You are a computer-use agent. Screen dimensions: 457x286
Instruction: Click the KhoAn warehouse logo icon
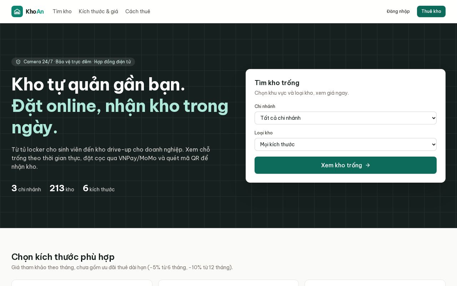(x=17, y=11)
